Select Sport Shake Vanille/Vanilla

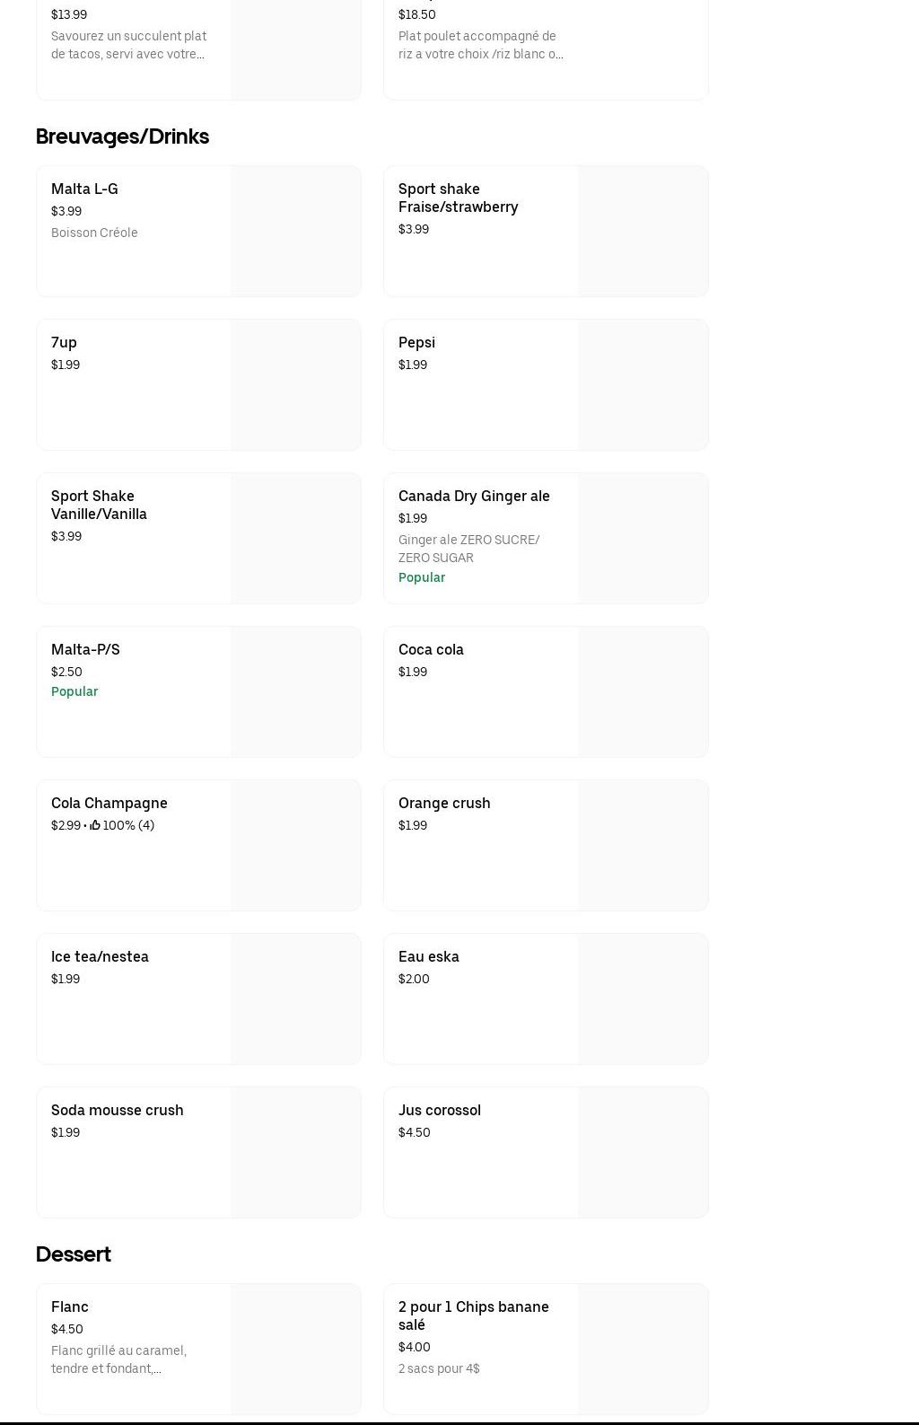click(99, 506)
